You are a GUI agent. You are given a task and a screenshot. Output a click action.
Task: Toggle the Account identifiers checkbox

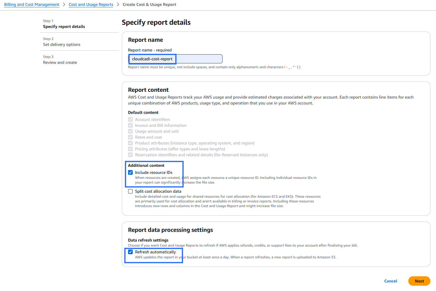[x=130, y=119]
